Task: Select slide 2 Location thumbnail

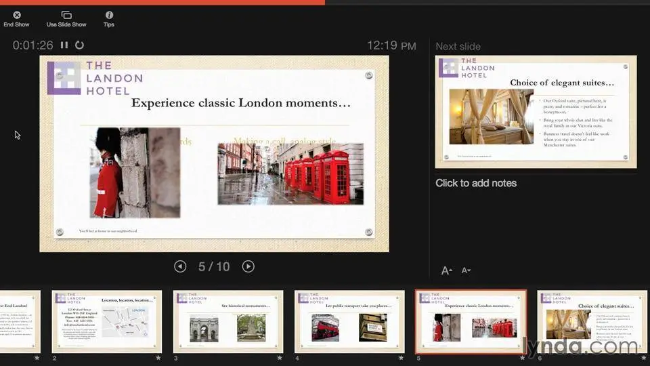Action: pyautogui.click(x=107, y=321)
